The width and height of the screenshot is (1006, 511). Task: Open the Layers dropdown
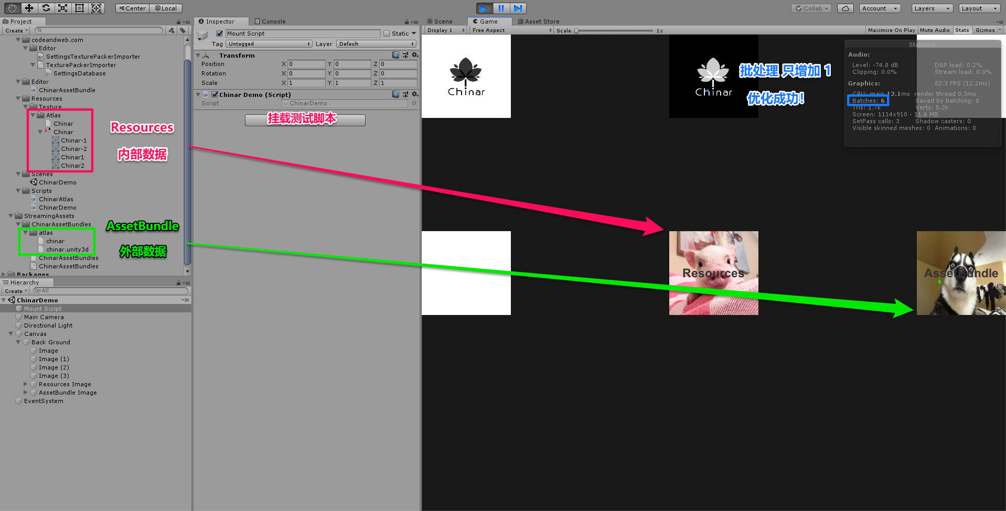click(x=932, y=8)
